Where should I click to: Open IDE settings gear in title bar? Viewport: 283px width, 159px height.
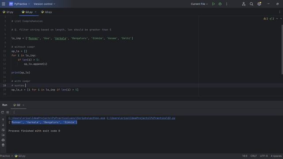click(259, 4)
